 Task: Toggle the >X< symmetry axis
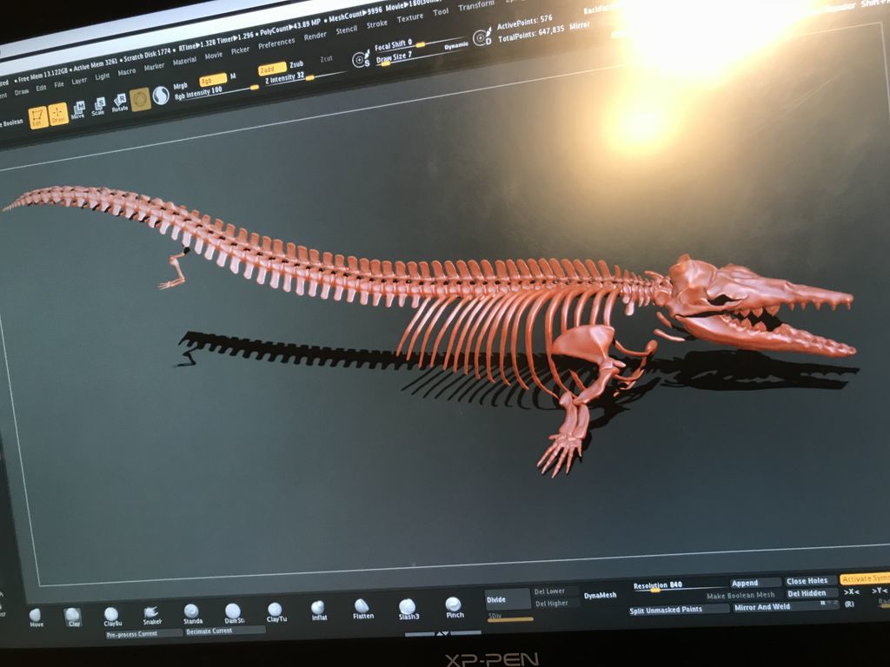click(851, 591)
